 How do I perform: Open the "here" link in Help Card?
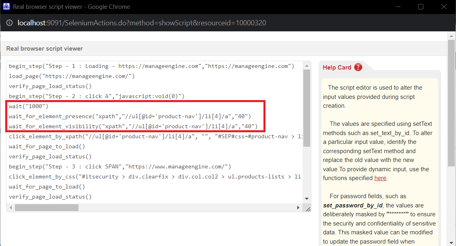[380, 178]
